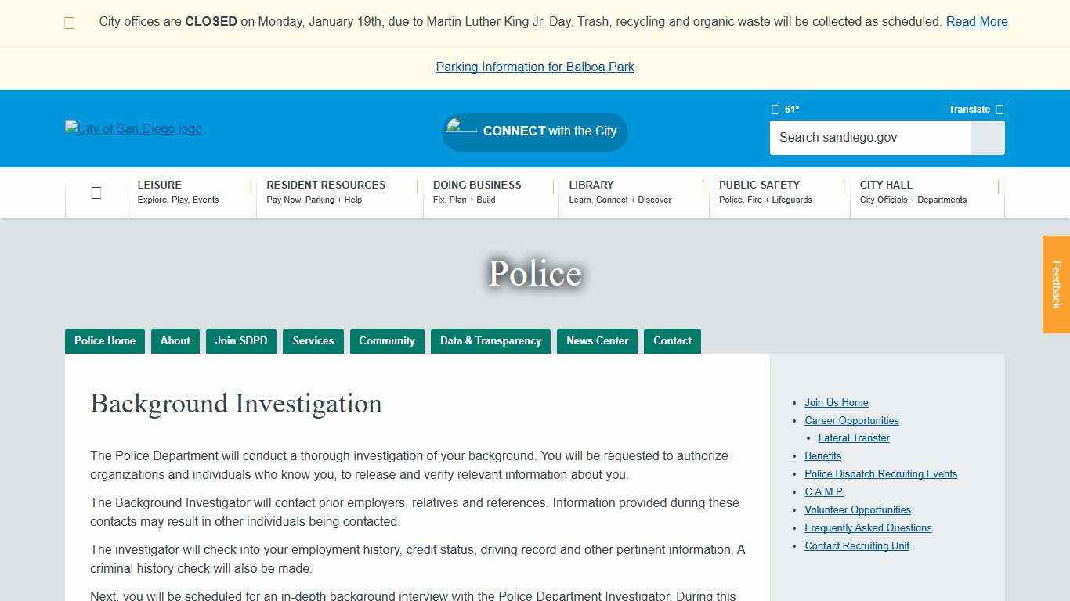This screenshot has height=601, width=1070.
Task: Switch to the About tab
Action: pyautogui.click(x=175, y=340)
